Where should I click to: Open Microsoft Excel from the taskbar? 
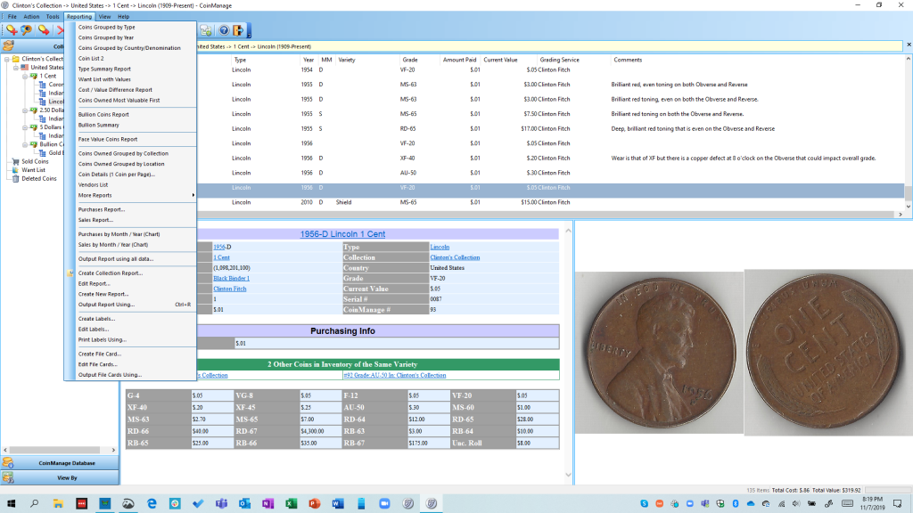(x=292, y=504)
